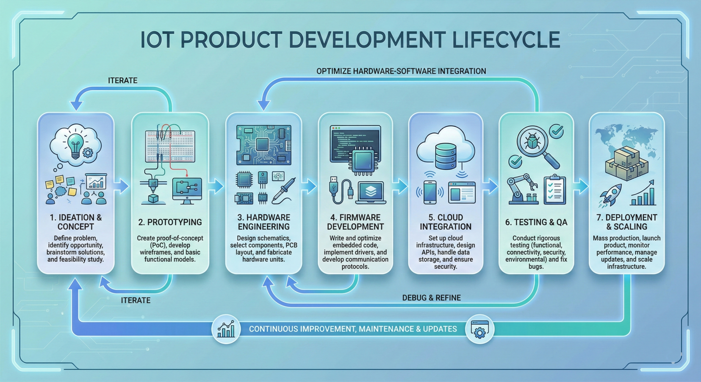Screen dimensions: 701x382
Task: Click "CONTINUOUS IMPROVEMENT, MAINTENANCE & UPDATES" text
Action: coord(353,329)
